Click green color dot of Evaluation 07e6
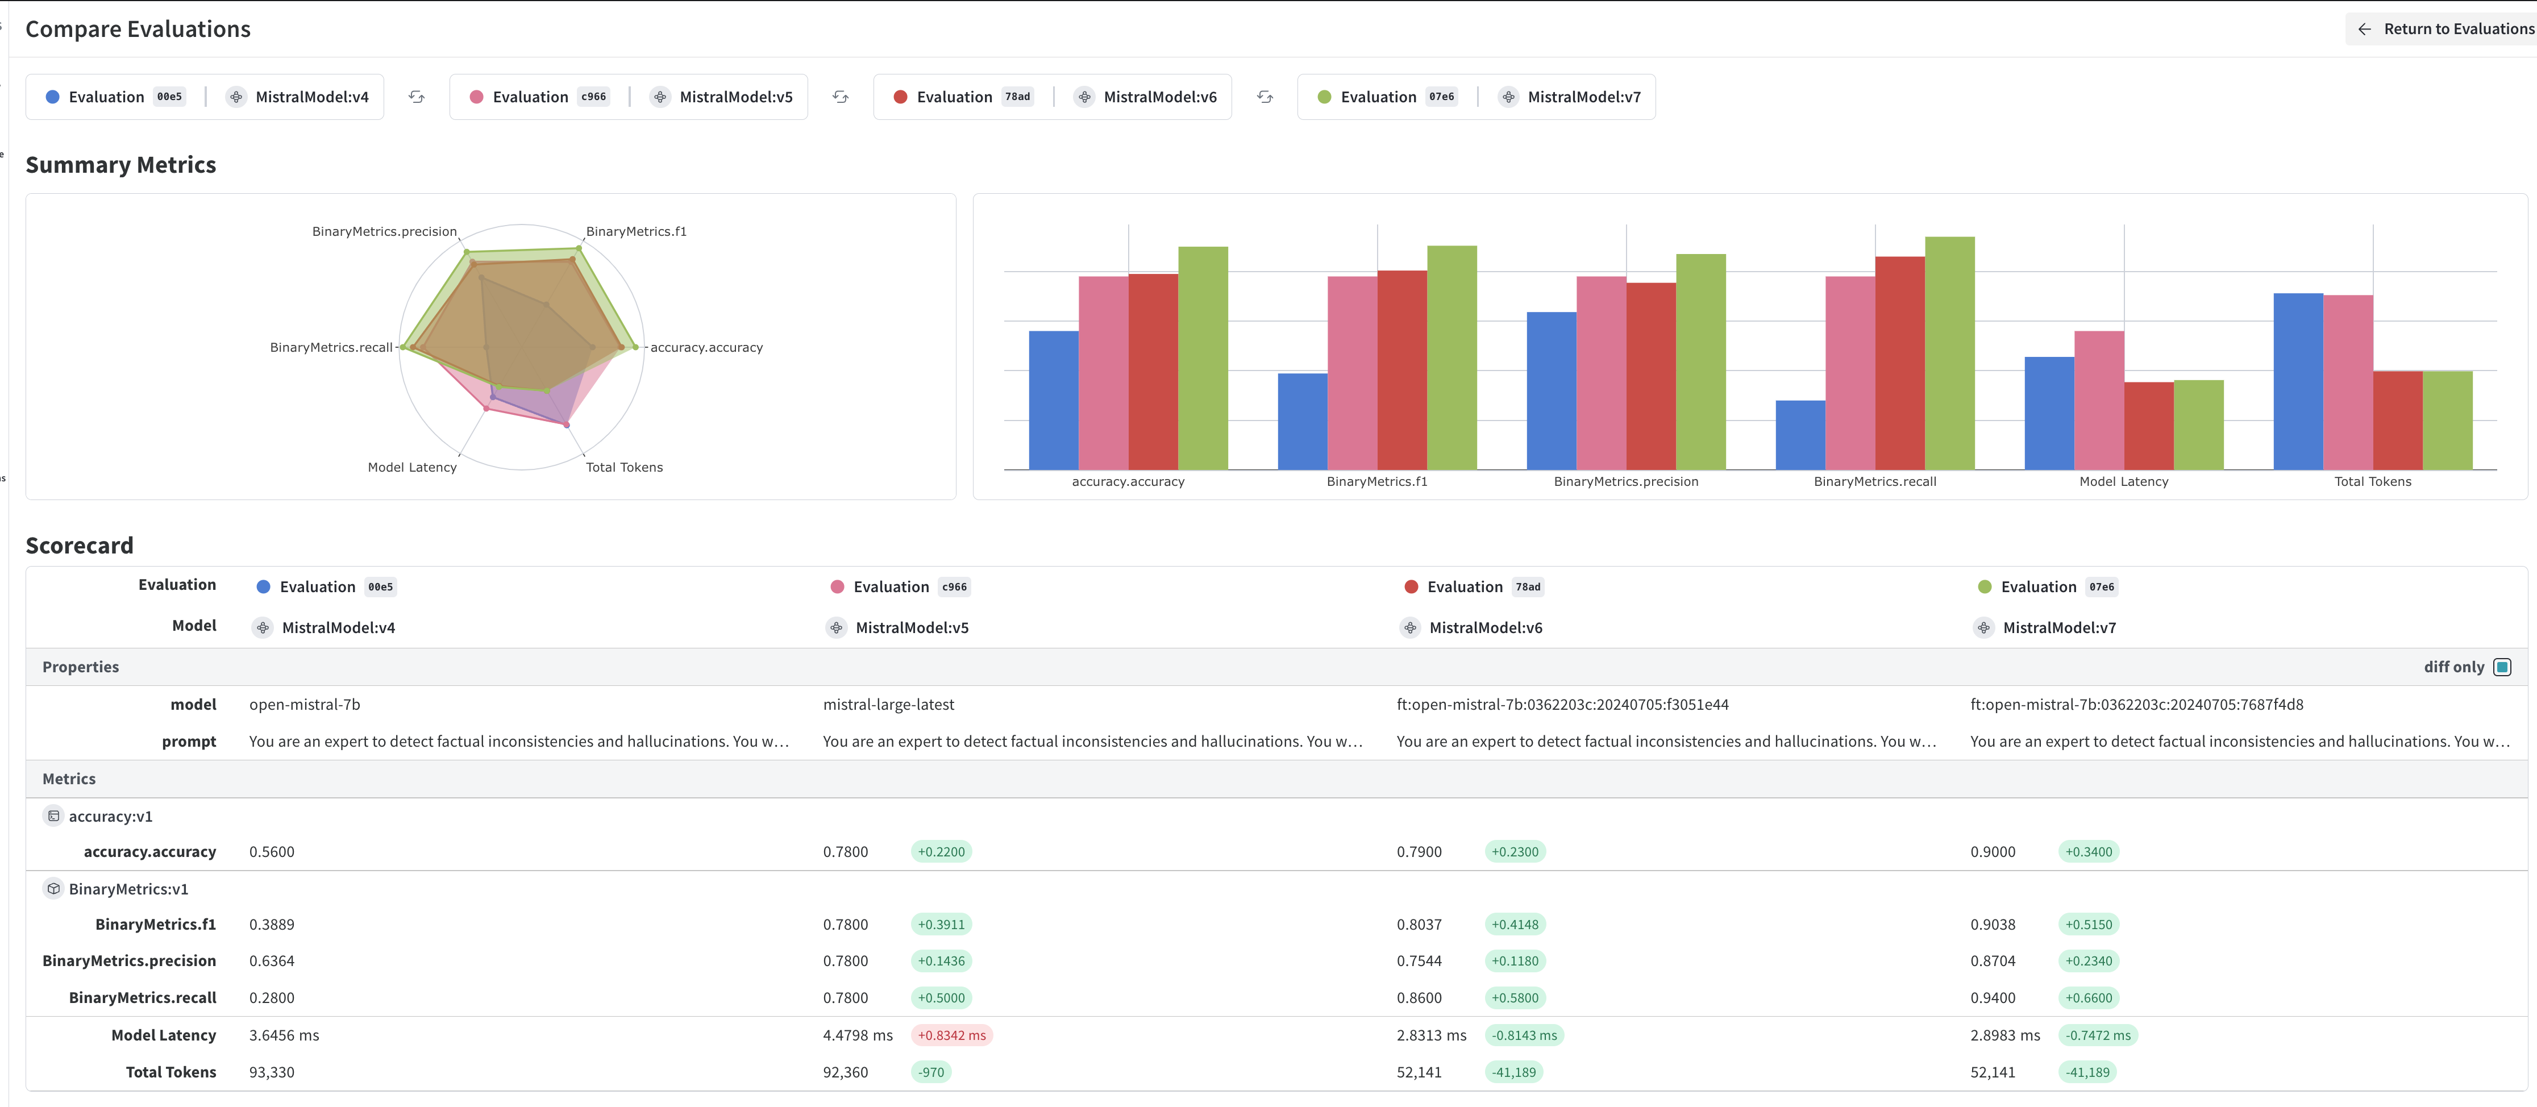The image size is (2537, 1107). 1324,97
